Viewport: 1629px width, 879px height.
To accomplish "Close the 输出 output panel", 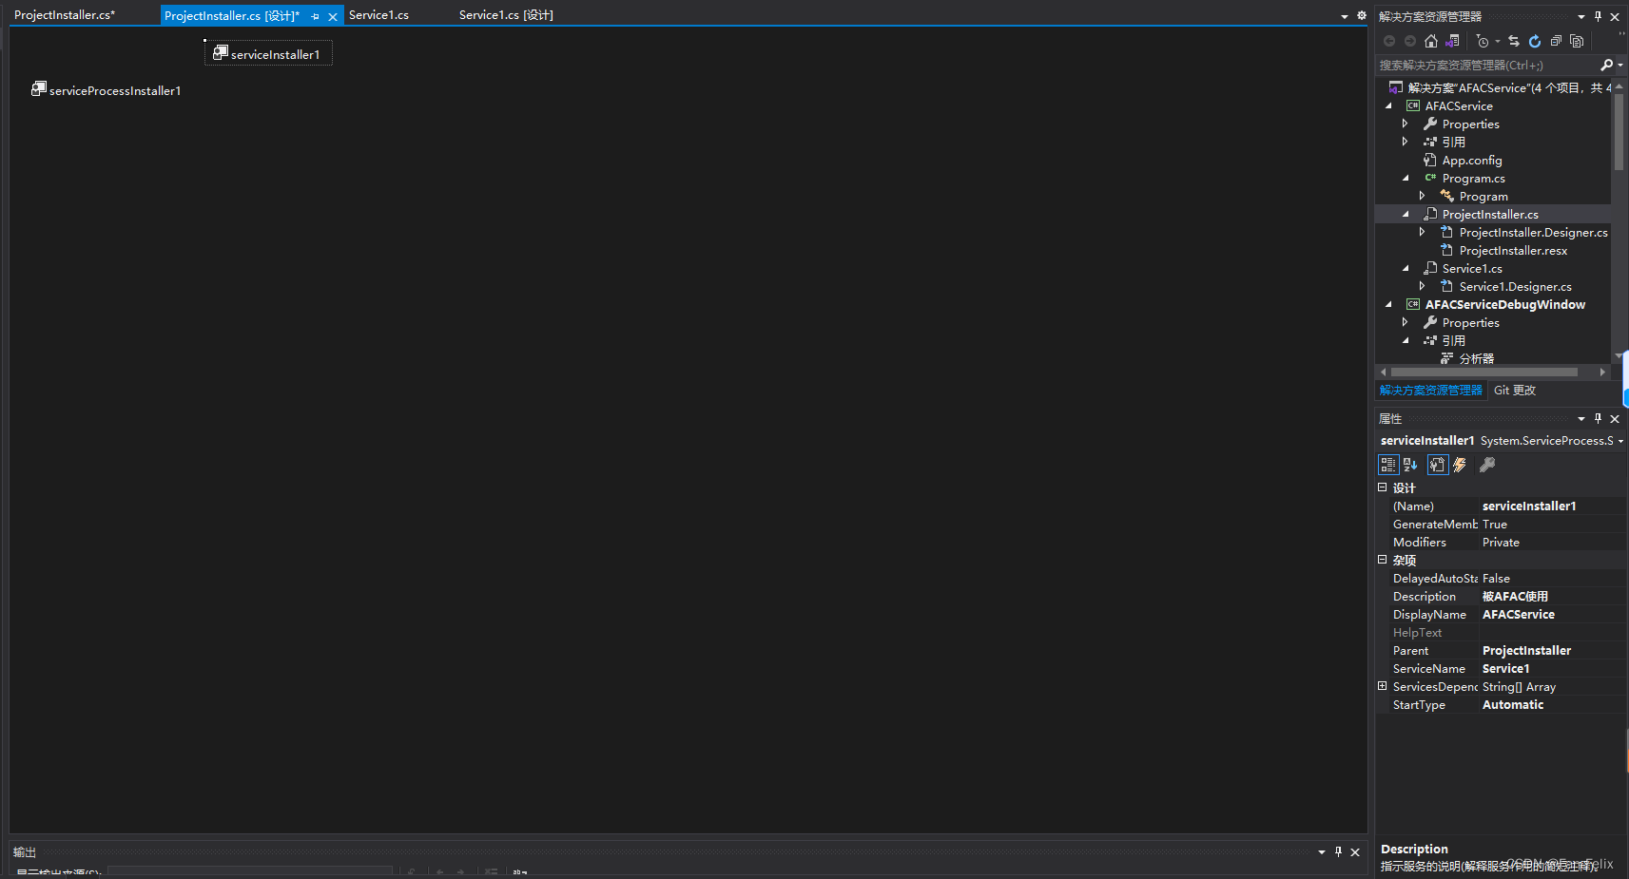I will coord(1355,851).
